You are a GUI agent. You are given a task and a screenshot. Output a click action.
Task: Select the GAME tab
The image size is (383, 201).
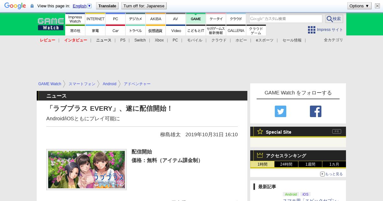coord(196,19)
